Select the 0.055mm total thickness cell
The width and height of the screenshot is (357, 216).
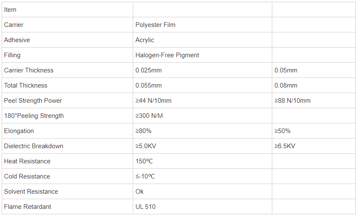tap(202, 85)
